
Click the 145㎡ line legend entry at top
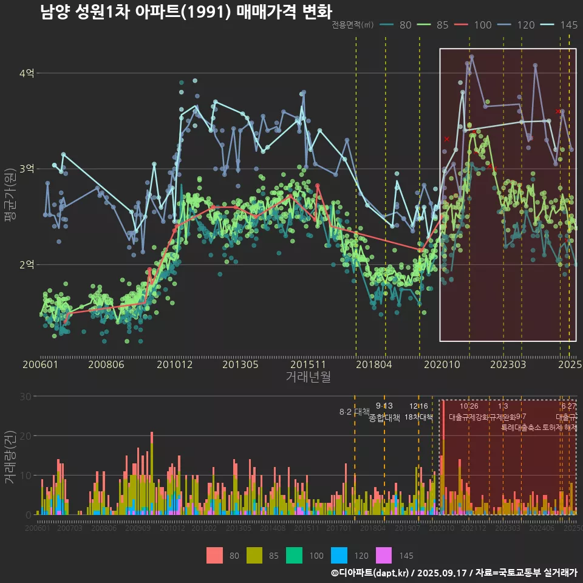559,25
